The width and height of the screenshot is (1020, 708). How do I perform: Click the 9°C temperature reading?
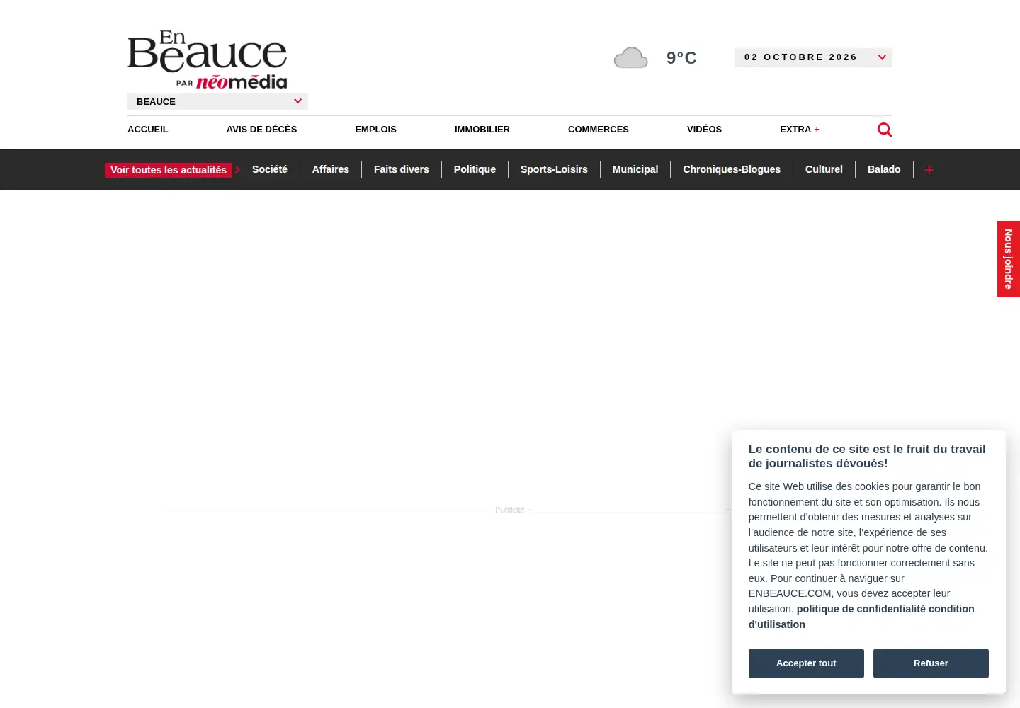[681, 58]
